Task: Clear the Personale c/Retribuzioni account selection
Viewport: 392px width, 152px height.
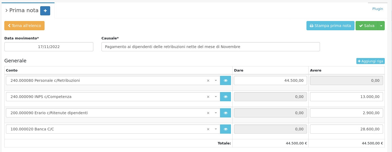Action: coord(208,80)
